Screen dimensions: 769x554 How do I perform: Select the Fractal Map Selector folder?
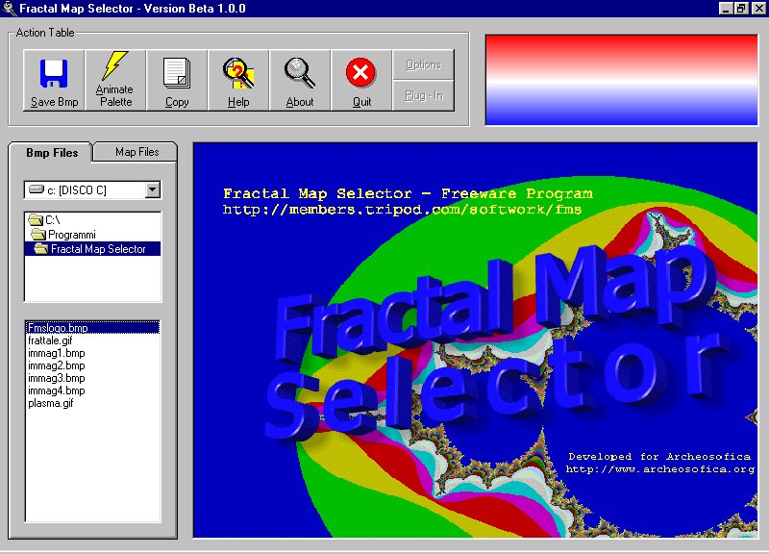pyautogui.click(x=92, y=249)
